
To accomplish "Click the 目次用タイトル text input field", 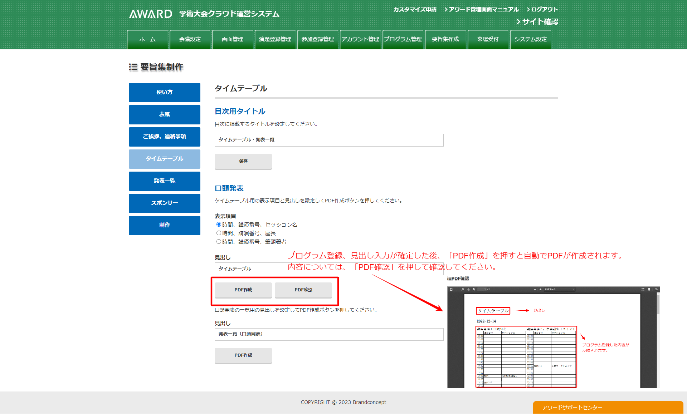I will 329,140.
